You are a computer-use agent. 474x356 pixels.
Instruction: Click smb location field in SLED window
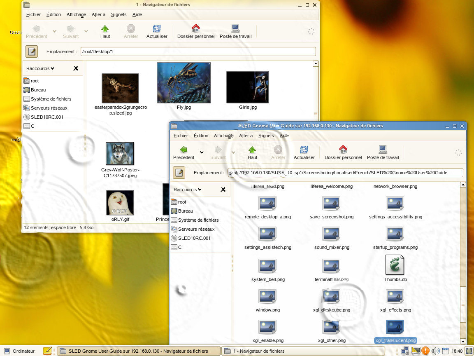346,173
